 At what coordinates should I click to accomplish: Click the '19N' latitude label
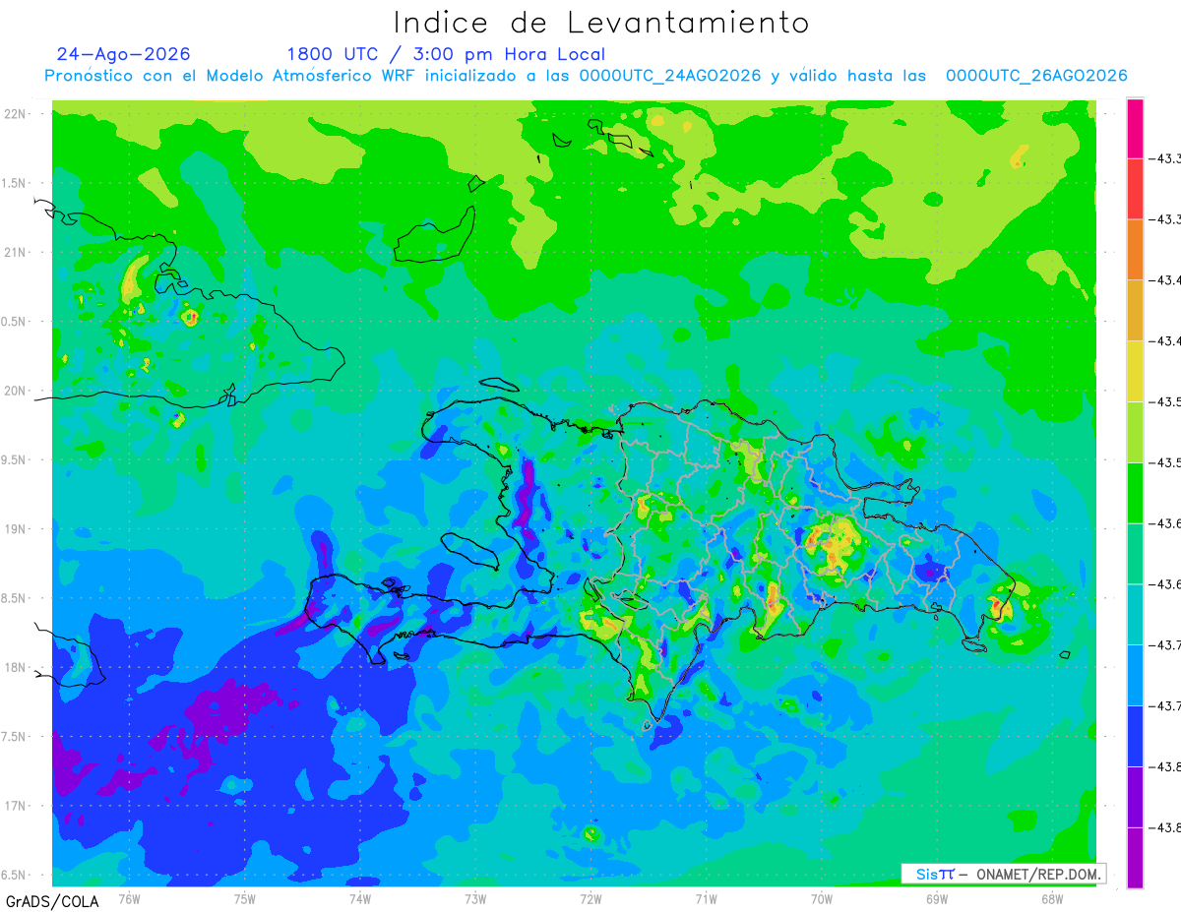tap(17, 529)
